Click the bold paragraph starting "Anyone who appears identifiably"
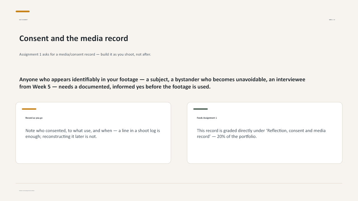This screenshot has width=358, height=201. [162, 83]
